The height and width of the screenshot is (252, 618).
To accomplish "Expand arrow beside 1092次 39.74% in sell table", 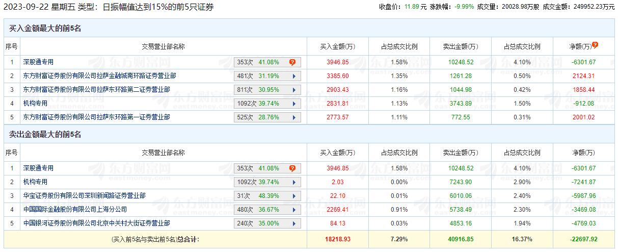I will 294,182.
